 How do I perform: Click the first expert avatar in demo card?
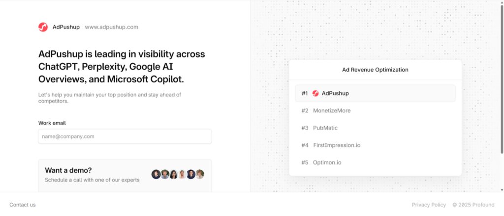pos(156,174)
